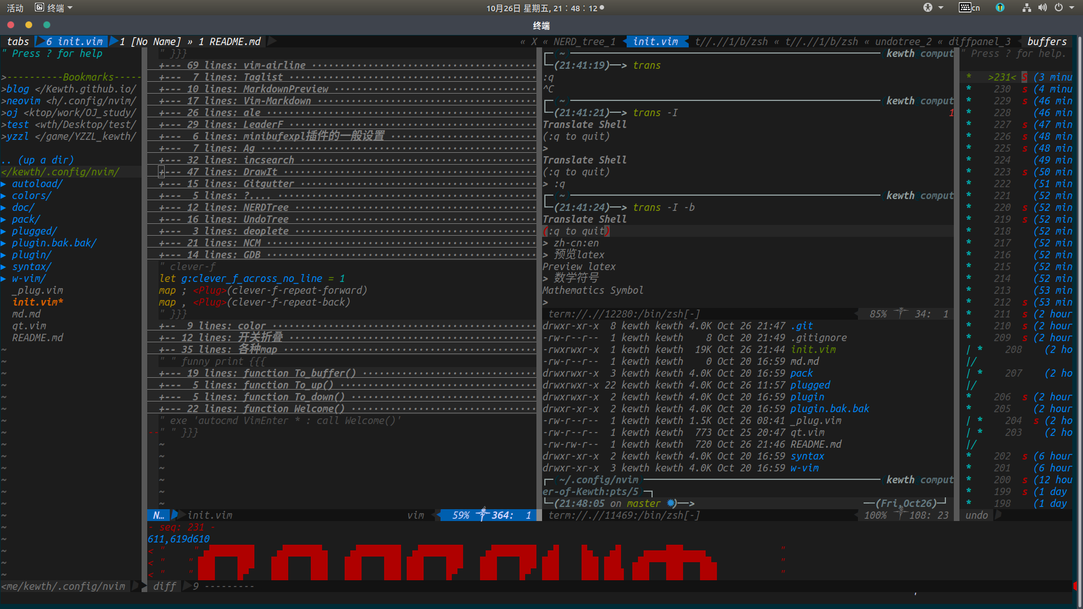Screen dimensions: 1083x609
Task: Expand the autoload/ directory in NERDTree
Action: click(x=37, y=184)
